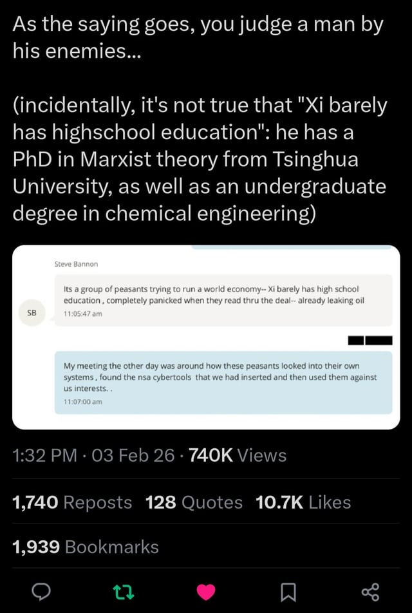The image size is (412, 613).
Task: Click the 11:05:47 am message timestamp
Action: click(82, 314)
